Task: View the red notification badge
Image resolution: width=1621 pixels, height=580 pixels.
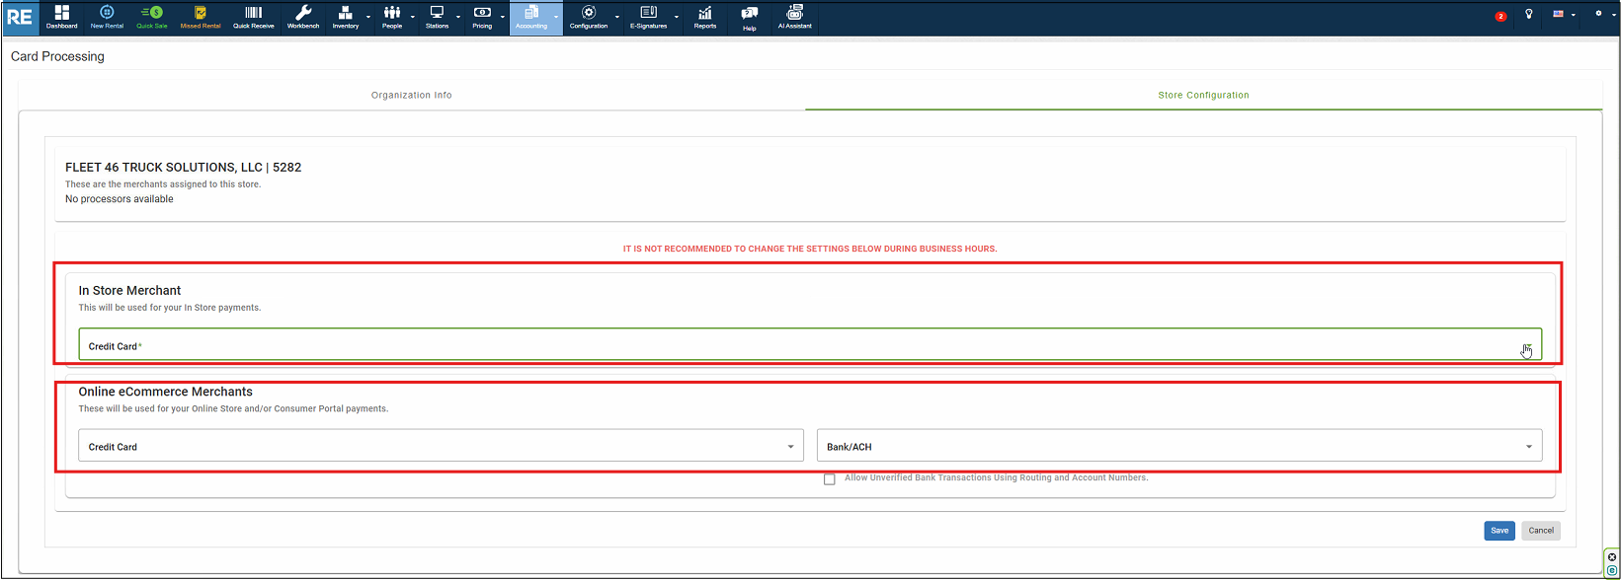Action: point(1500,16)
